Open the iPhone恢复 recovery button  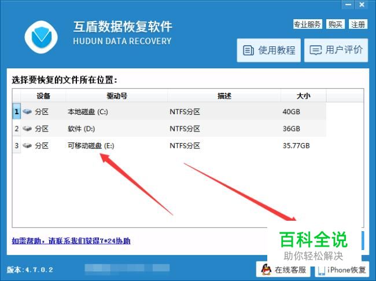[342, 270]
